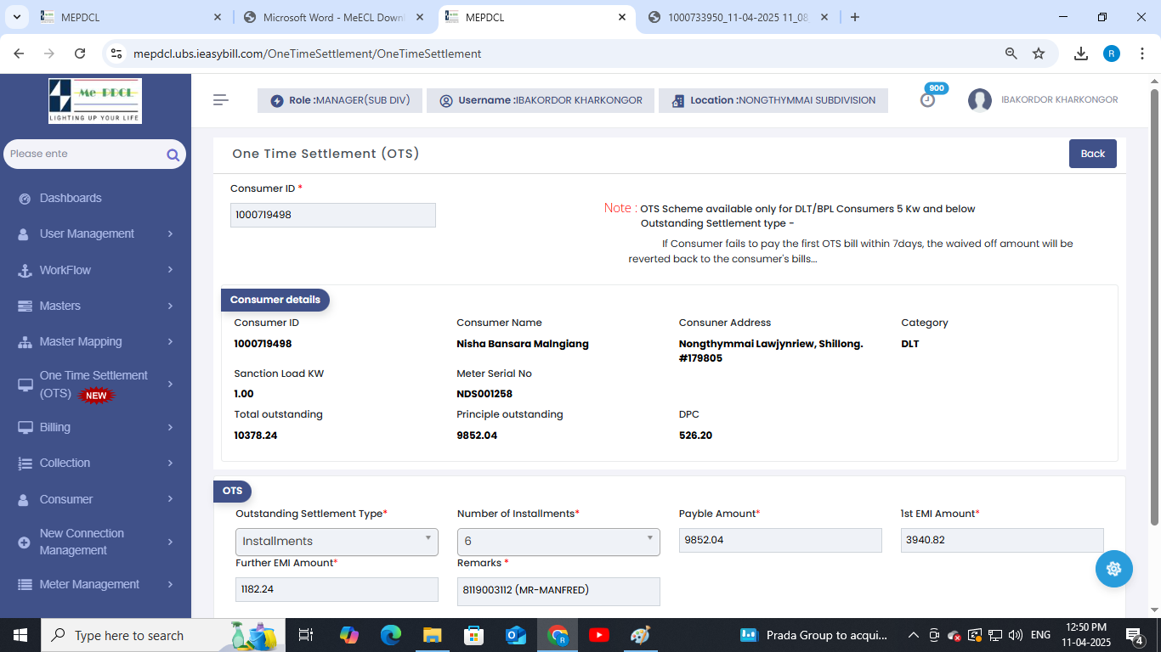The height and width of the screenshot is (652, 1161).
Task: Click the Username IBAKORDOR KHARKONGOR badge
Action: coord(541,100)
